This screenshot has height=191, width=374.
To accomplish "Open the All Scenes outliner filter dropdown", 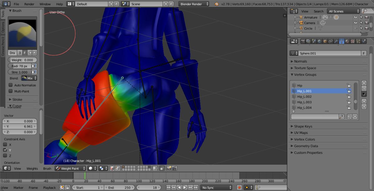I will 344,11.
